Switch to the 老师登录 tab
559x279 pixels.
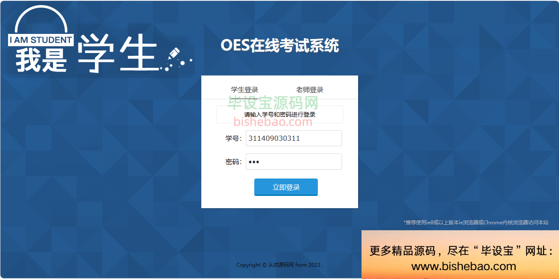[x=310, y=90]
